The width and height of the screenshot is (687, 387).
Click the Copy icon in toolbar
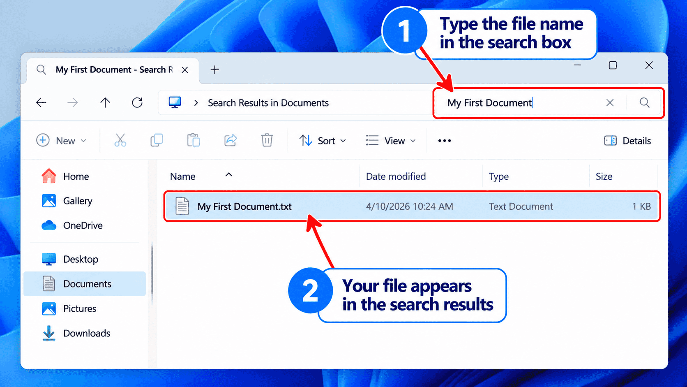pos(157,140)
